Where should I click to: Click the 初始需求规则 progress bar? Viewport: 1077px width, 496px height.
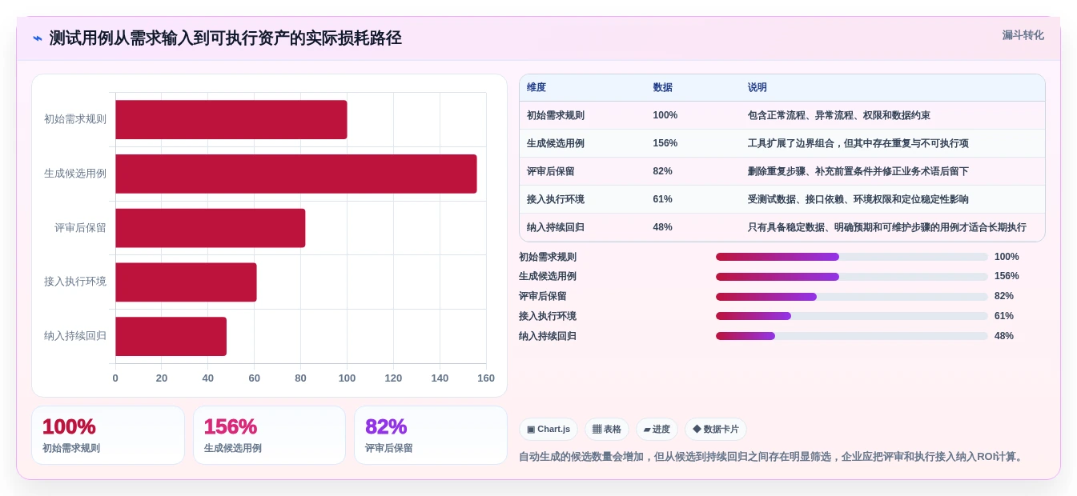coord(852,257)
